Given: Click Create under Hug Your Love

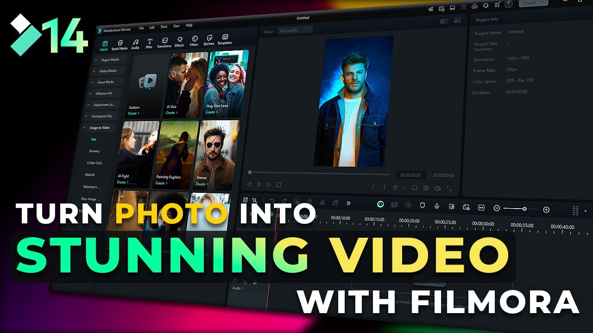Looking at the screenshot, I should pos(211,112).
